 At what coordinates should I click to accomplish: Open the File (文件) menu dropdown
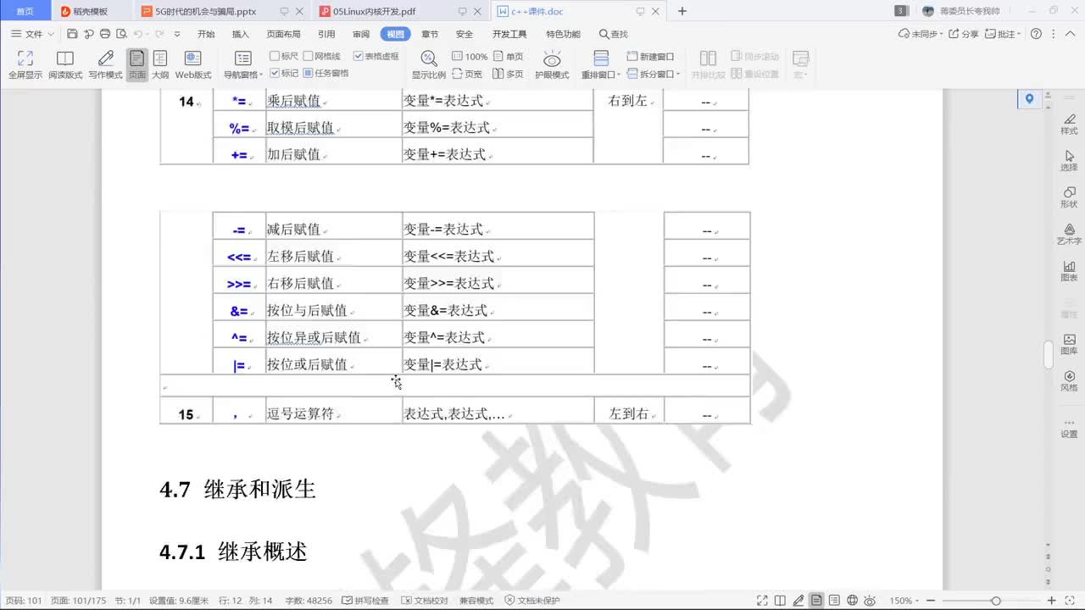click(x=32, y=34)
